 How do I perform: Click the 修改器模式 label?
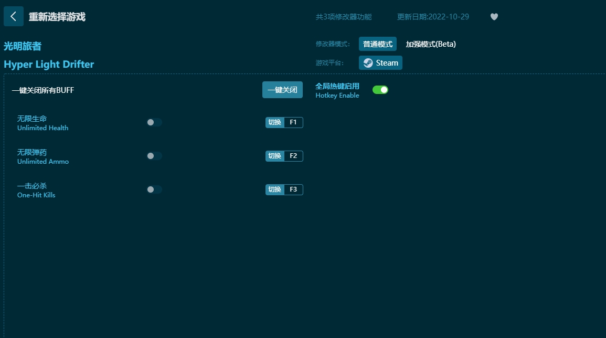[x=333, y=44]
